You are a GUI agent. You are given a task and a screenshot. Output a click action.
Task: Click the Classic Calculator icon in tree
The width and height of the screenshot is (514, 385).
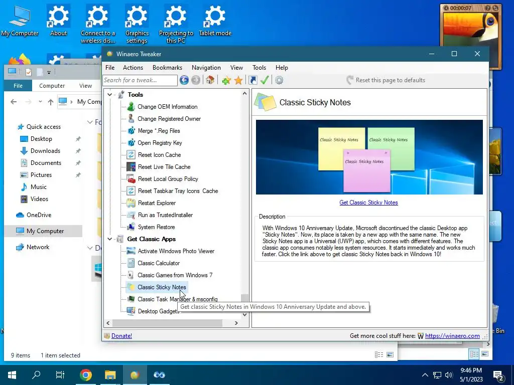pyautogui.click(x=131, y=263)
